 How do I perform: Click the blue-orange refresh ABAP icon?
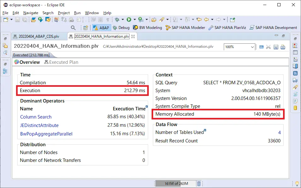click(x=48, y=19)
